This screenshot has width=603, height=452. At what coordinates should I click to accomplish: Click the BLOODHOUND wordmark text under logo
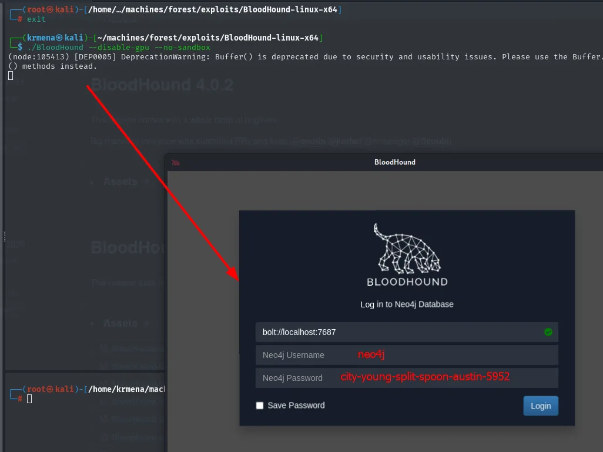tap(407, 282)
